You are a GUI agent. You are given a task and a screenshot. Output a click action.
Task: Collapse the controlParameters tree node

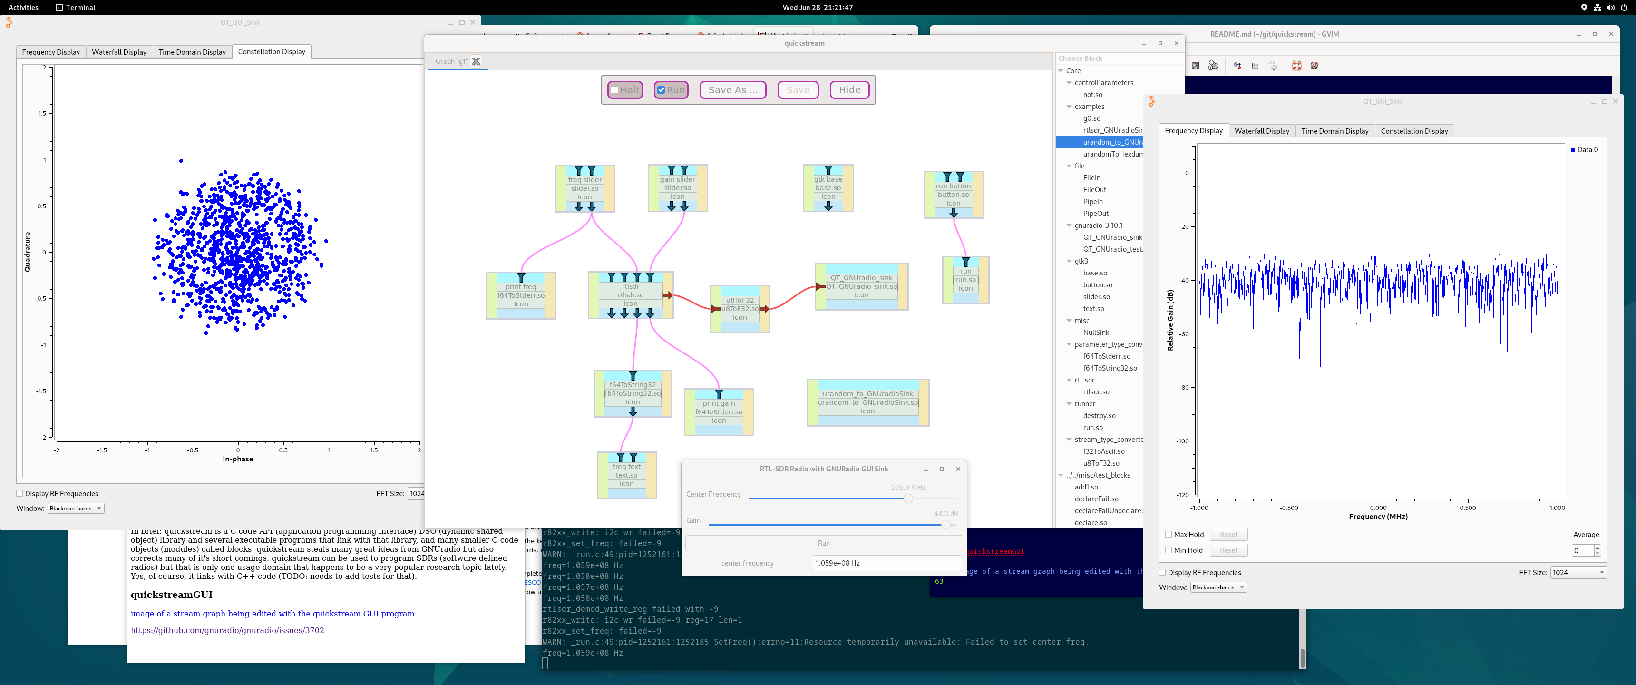[1069, 83]
